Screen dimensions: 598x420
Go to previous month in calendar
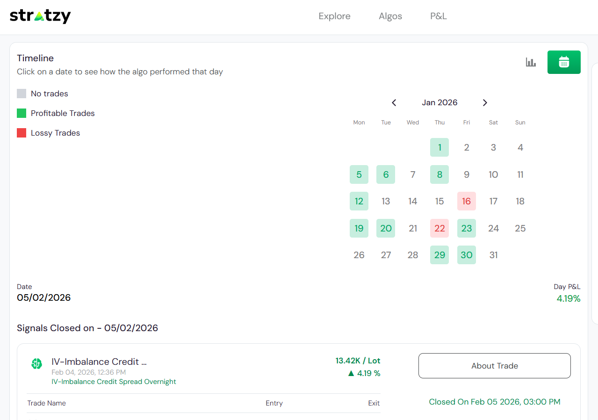[394, 102]
